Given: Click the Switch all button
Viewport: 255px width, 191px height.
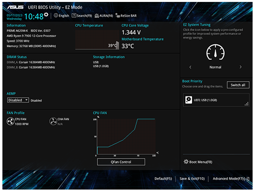Looking at the screenshot, I should tap(238, 85).
